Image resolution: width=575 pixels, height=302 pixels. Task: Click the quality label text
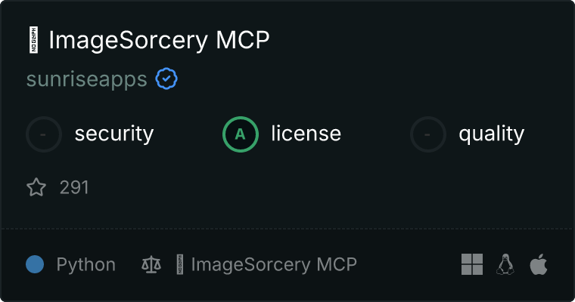[x=492, y=134]
